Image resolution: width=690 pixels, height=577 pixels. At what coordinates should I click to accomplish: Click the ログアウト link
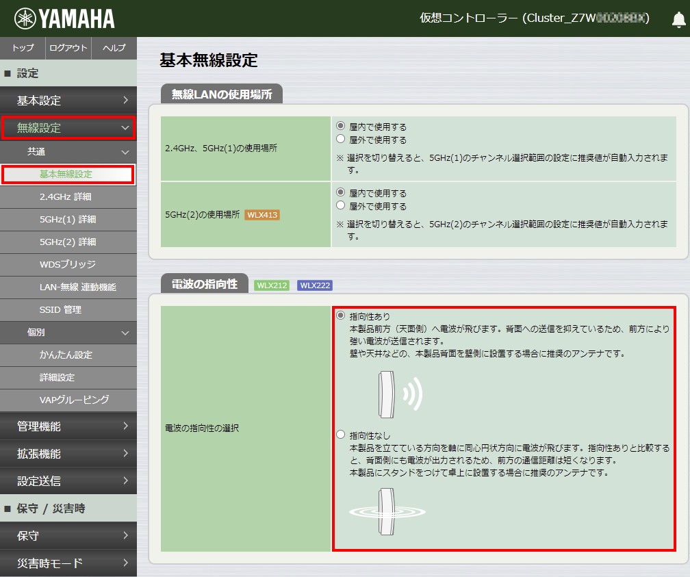[68, 48]
